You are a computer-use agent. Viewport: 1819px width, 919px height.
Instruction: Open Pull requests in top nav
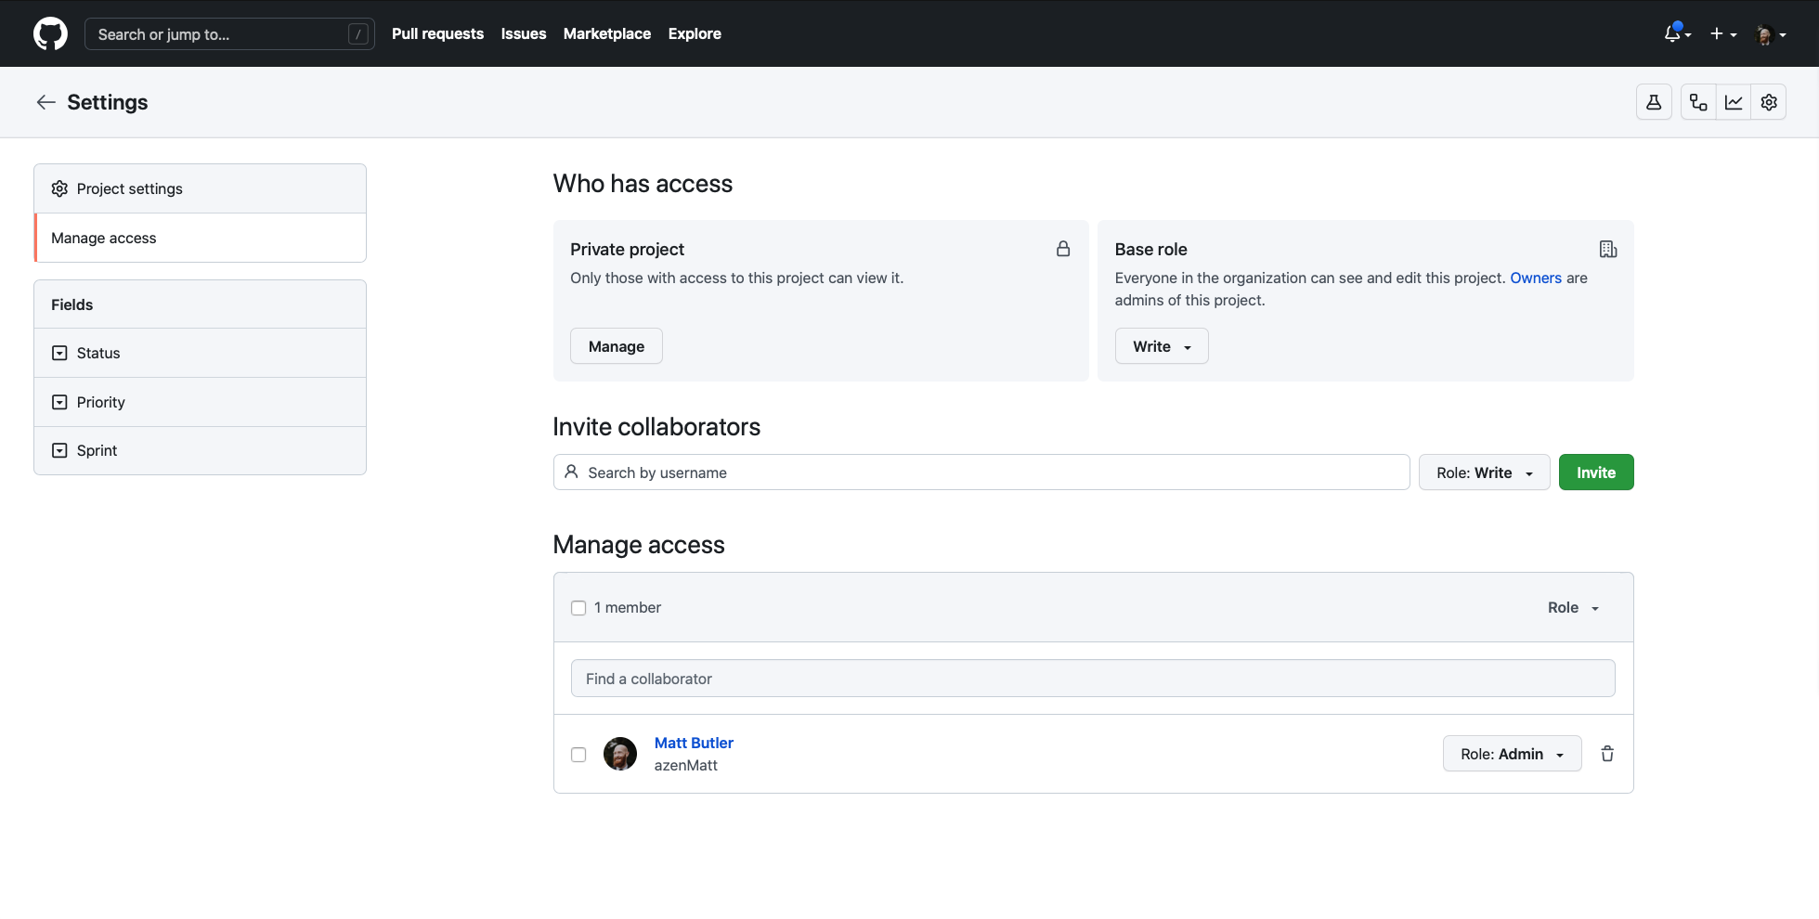point(437,33)
